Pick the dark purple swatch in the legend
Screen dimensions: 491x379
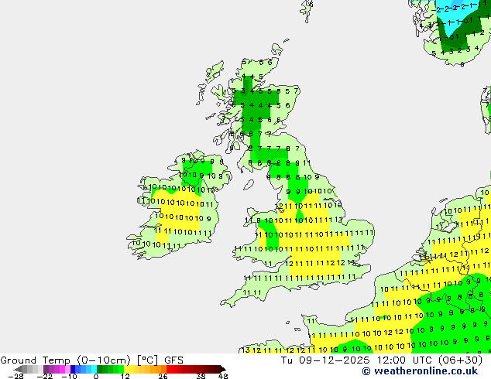[46, 369]
